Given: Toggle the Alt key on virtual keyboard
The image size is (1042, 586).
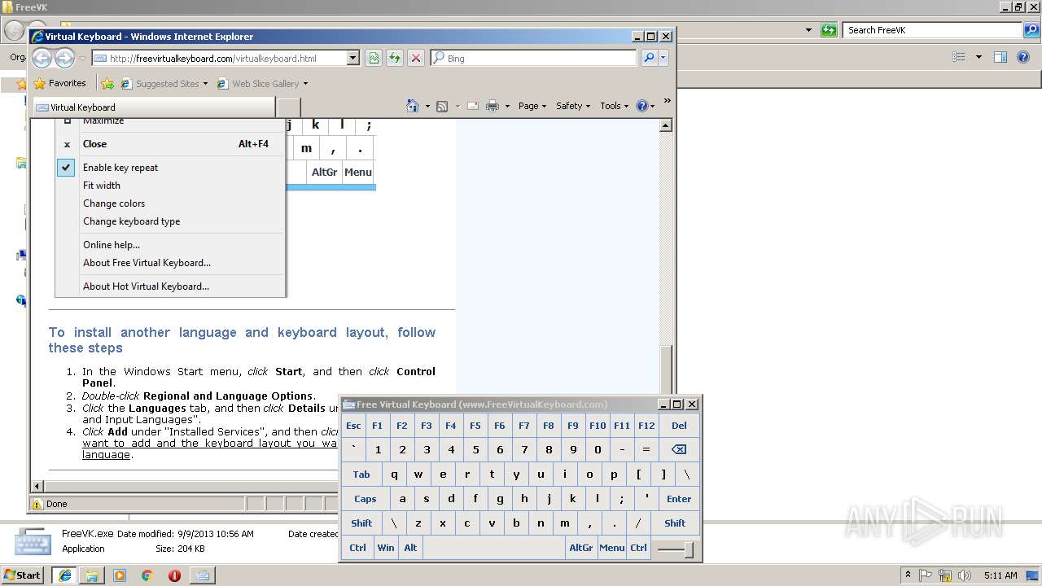Looking at the screenshot, I should click(410, 548).
